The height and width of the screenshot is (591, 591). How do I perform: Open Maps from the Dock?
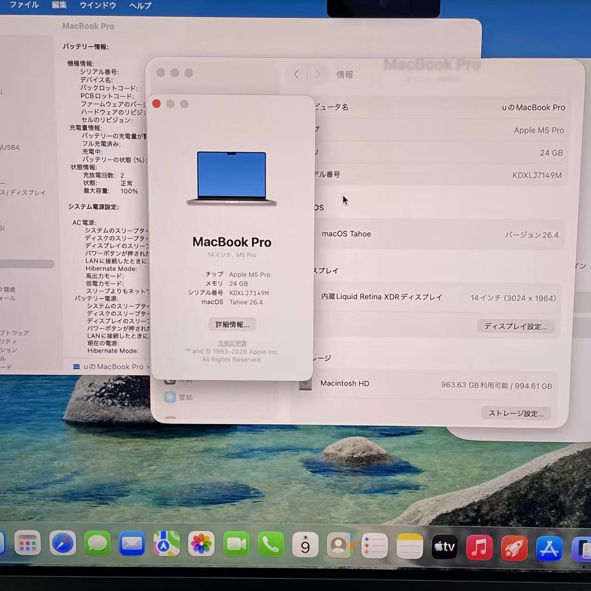click(x=167, y=543)
